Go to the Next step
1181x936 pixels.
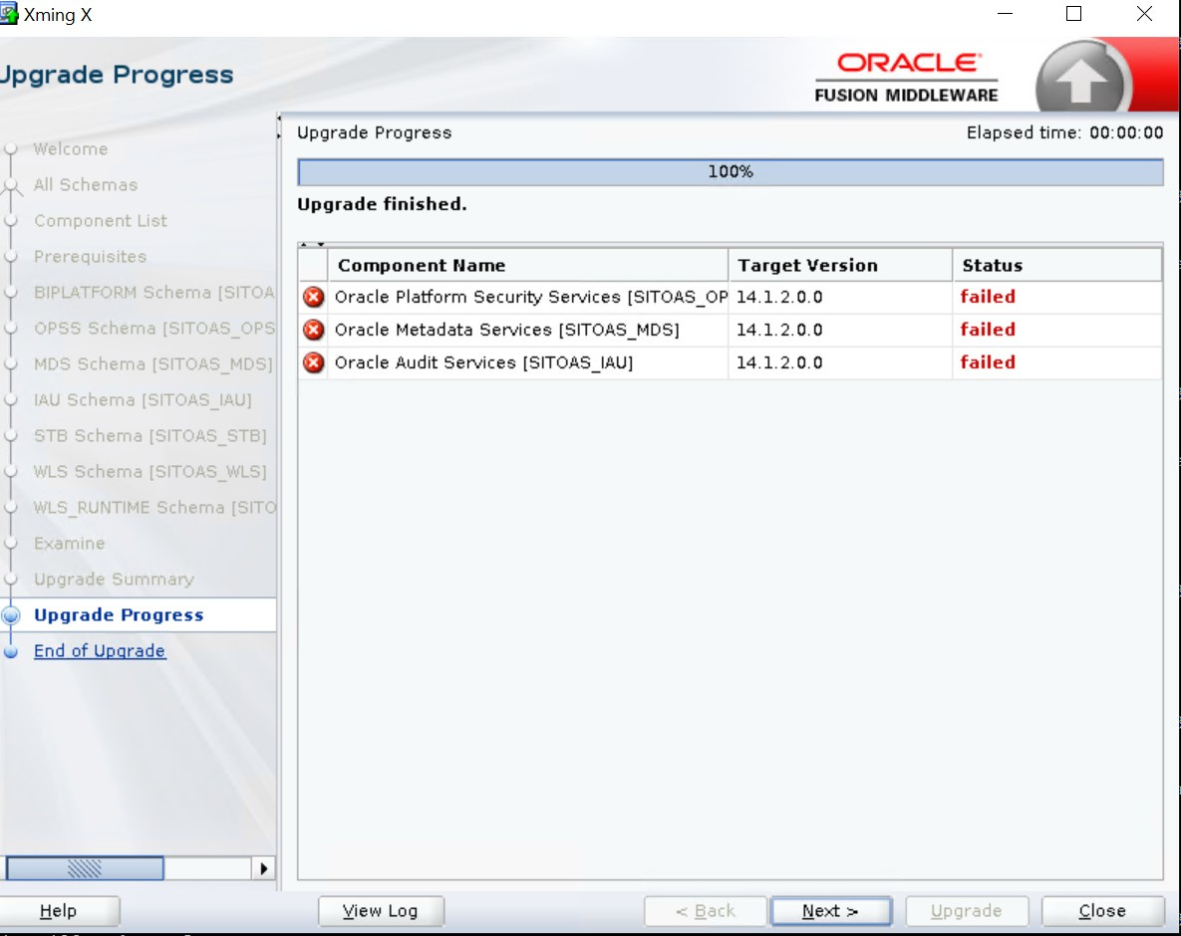click(x=831, y=911)
